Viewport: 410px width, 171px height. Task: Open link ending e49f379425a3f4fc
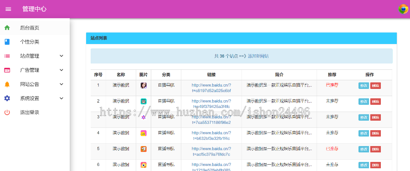pyautogui.click(x=211, y=103)
